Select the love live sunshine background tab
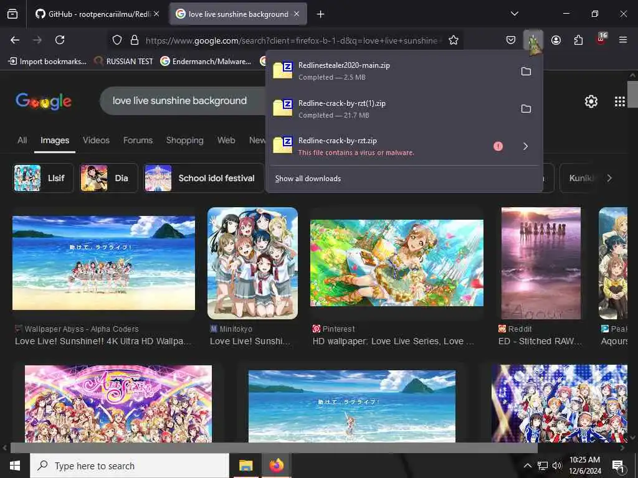 pos(238,14)
